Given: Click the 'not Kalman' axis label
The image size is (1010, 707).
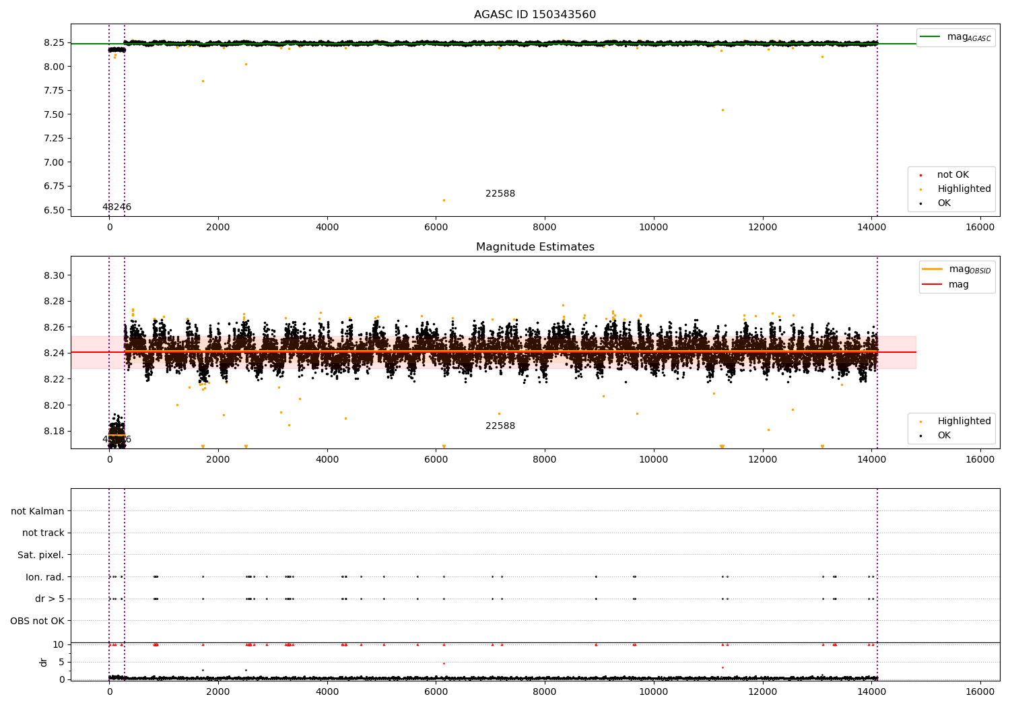Looking at the screenshot, I should (x=38, y=512).
